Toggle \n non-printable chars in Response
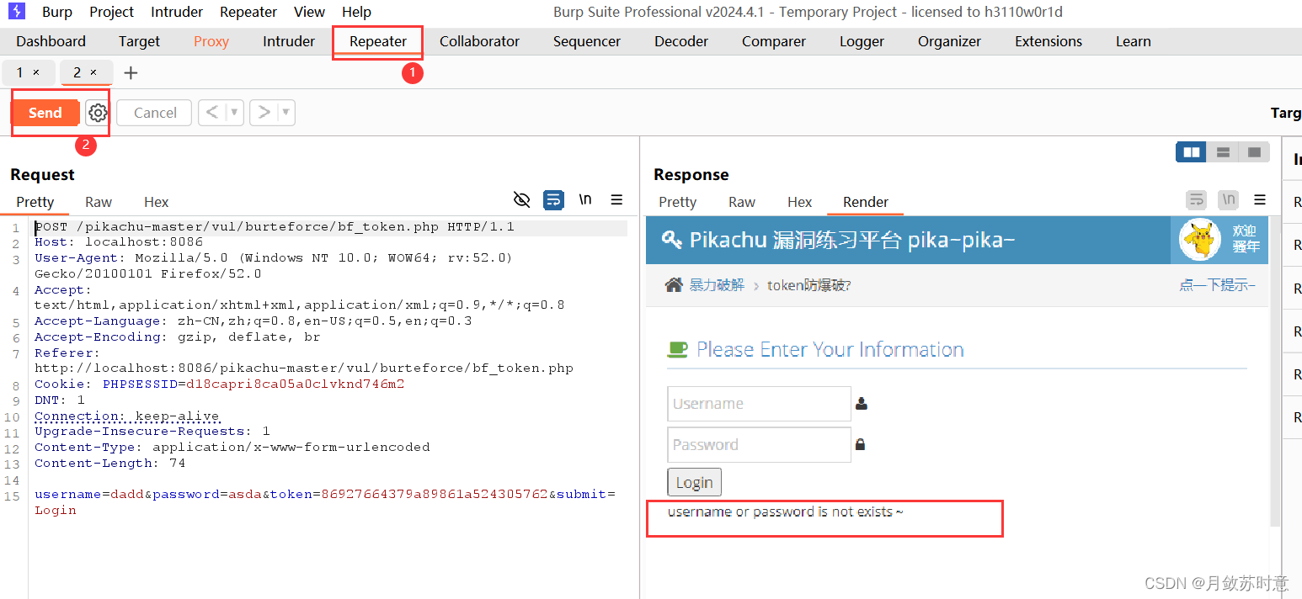Screen dimensions: 1302x599 (1229, 199)
